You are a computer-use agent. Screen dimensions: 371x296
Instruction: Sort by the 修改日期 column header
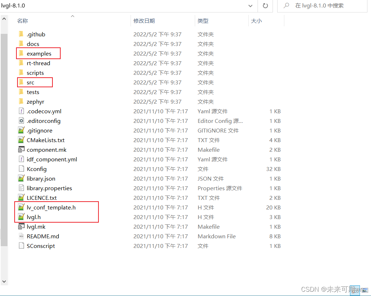click(x=144, y=21)
